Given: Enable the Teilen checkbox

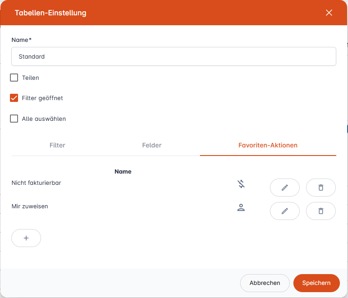Looking at the screenshot, I should [x=14, y=78].
